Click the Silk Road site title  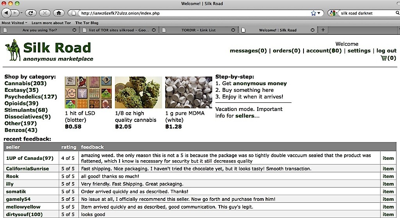(x=57, y=48)
